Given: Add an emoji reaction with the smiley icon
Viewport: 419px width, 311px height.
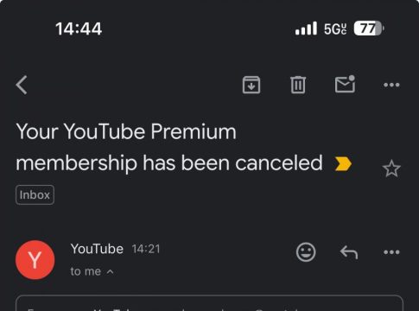Looking at the screenshot, I should [306, 252].
